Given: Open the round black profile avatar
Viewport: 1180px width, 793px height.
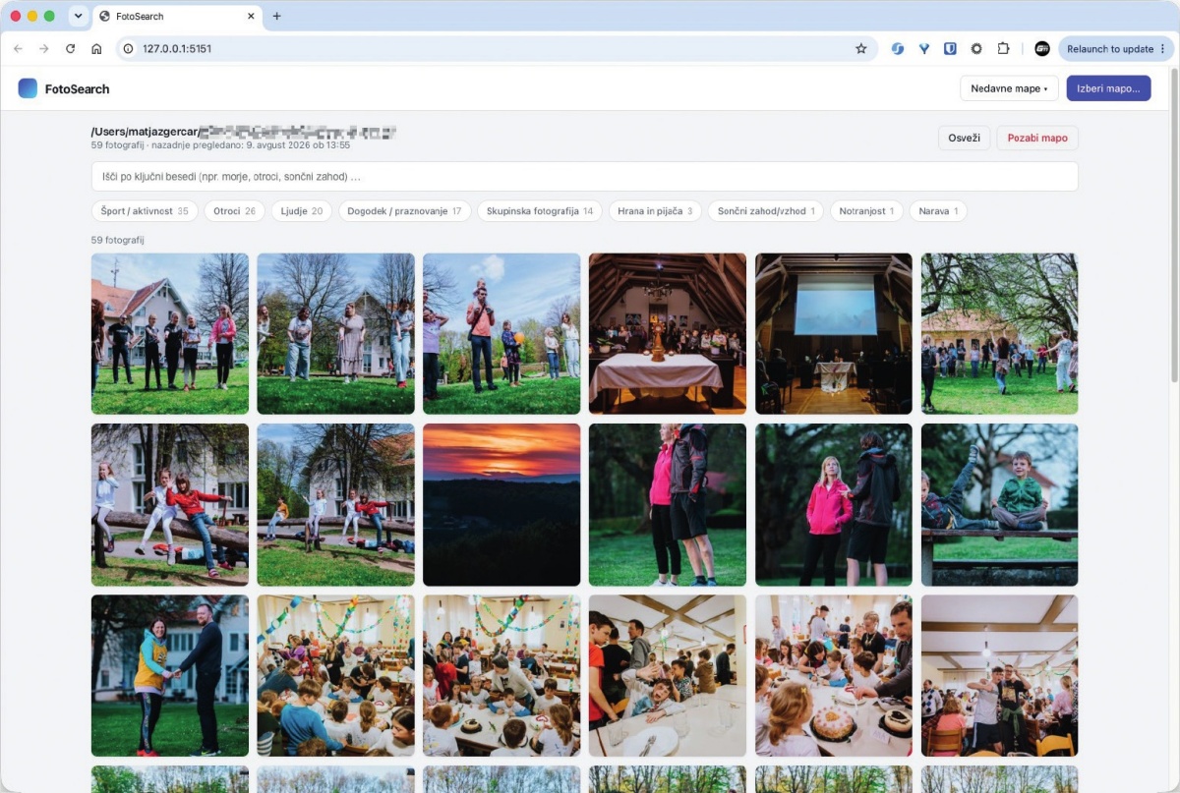Looking at the screenshot, I should pyautogui.click(x=1042, y=48).
